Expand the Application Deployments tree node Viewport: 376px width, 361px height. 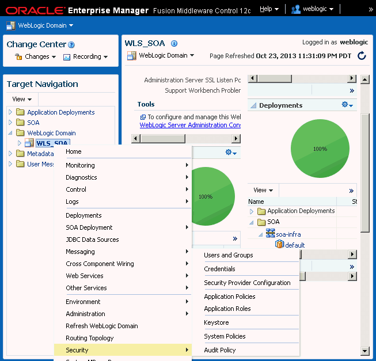coord(10,112)
